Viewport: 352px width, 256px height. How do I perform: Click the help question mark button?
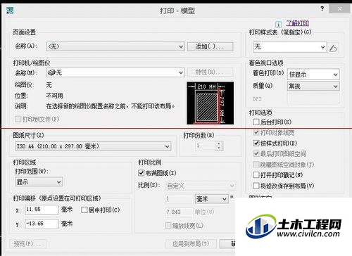click(x=322, y=9)
